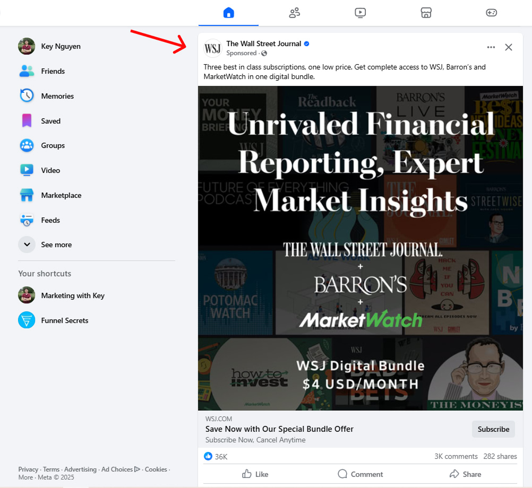This screenshot has height=488, width=532.
Task: Expand the More footer link
Action: point(25,477)
